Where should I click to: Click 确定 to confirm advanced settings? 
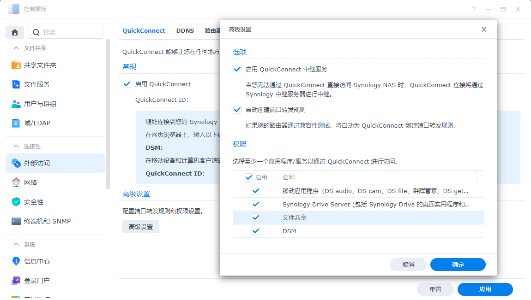[x=458, y=265]
